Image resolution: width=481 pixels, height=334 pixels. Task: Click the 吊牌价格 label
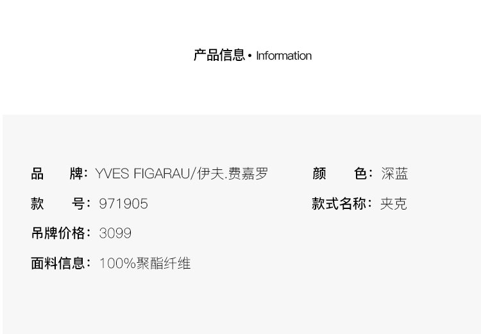click(58, 233)
